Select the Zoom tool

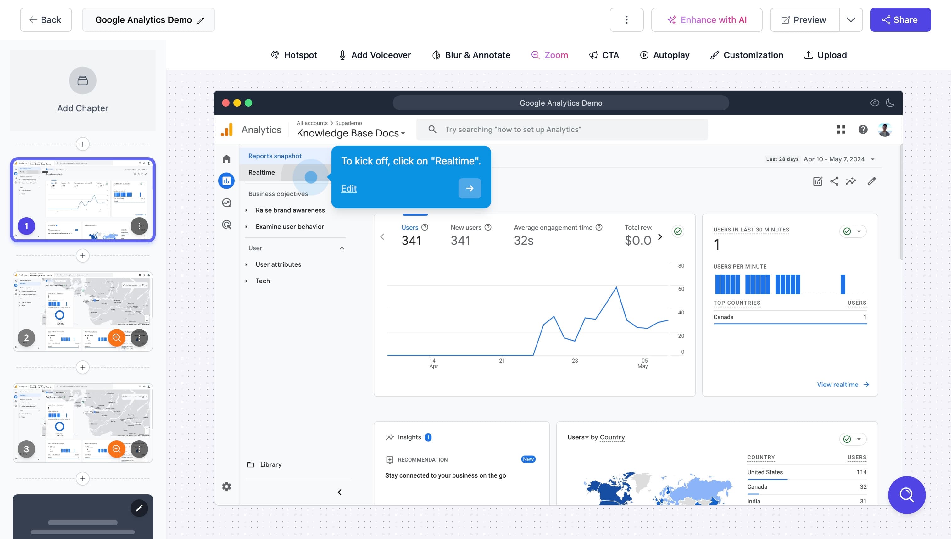550,55
